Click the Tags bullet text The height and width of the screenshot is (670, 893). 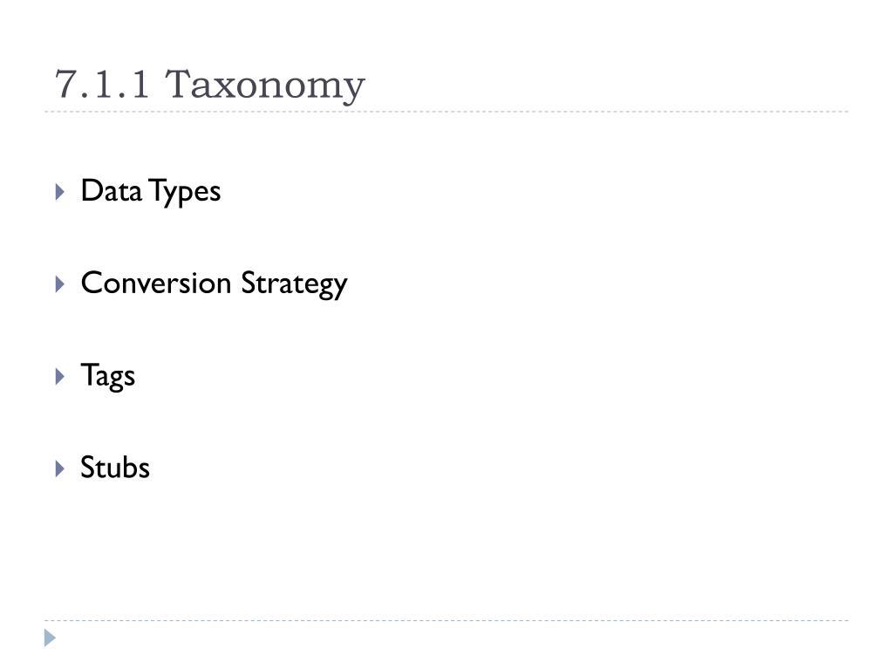pyautogui.click(x=107, y=377)
